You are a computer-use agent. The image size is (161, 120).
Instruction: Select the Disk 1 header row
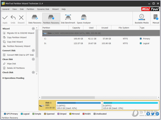[101, 33]
